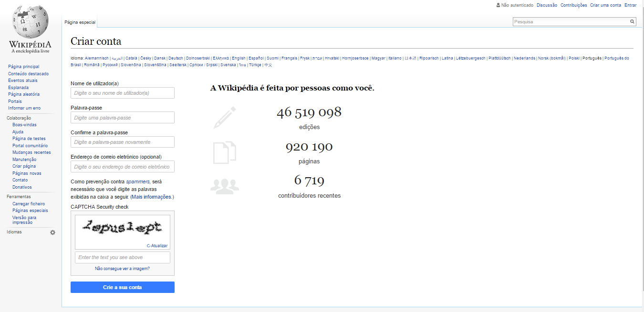The image size is (644, 312).
Task: Switch language to Alemannisch
Action: tap(97, 58)
